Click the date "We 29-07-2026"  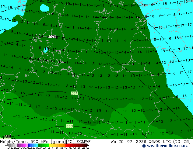coord(128,142)
